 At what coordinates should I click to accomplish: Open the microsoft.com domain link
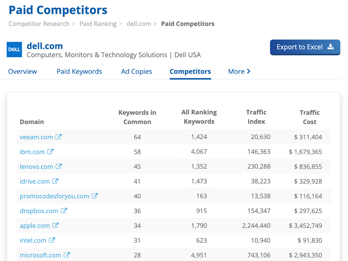[41, 255]
